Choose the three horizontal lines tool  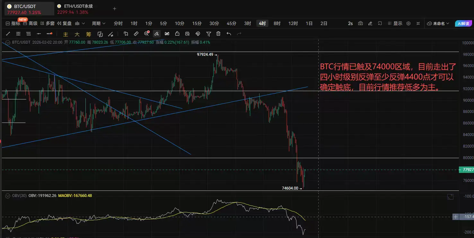(29, 34)
